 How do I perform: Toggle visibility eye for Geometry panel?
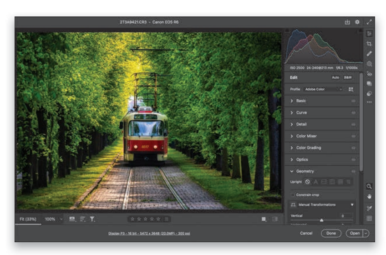tap(353, 172)
